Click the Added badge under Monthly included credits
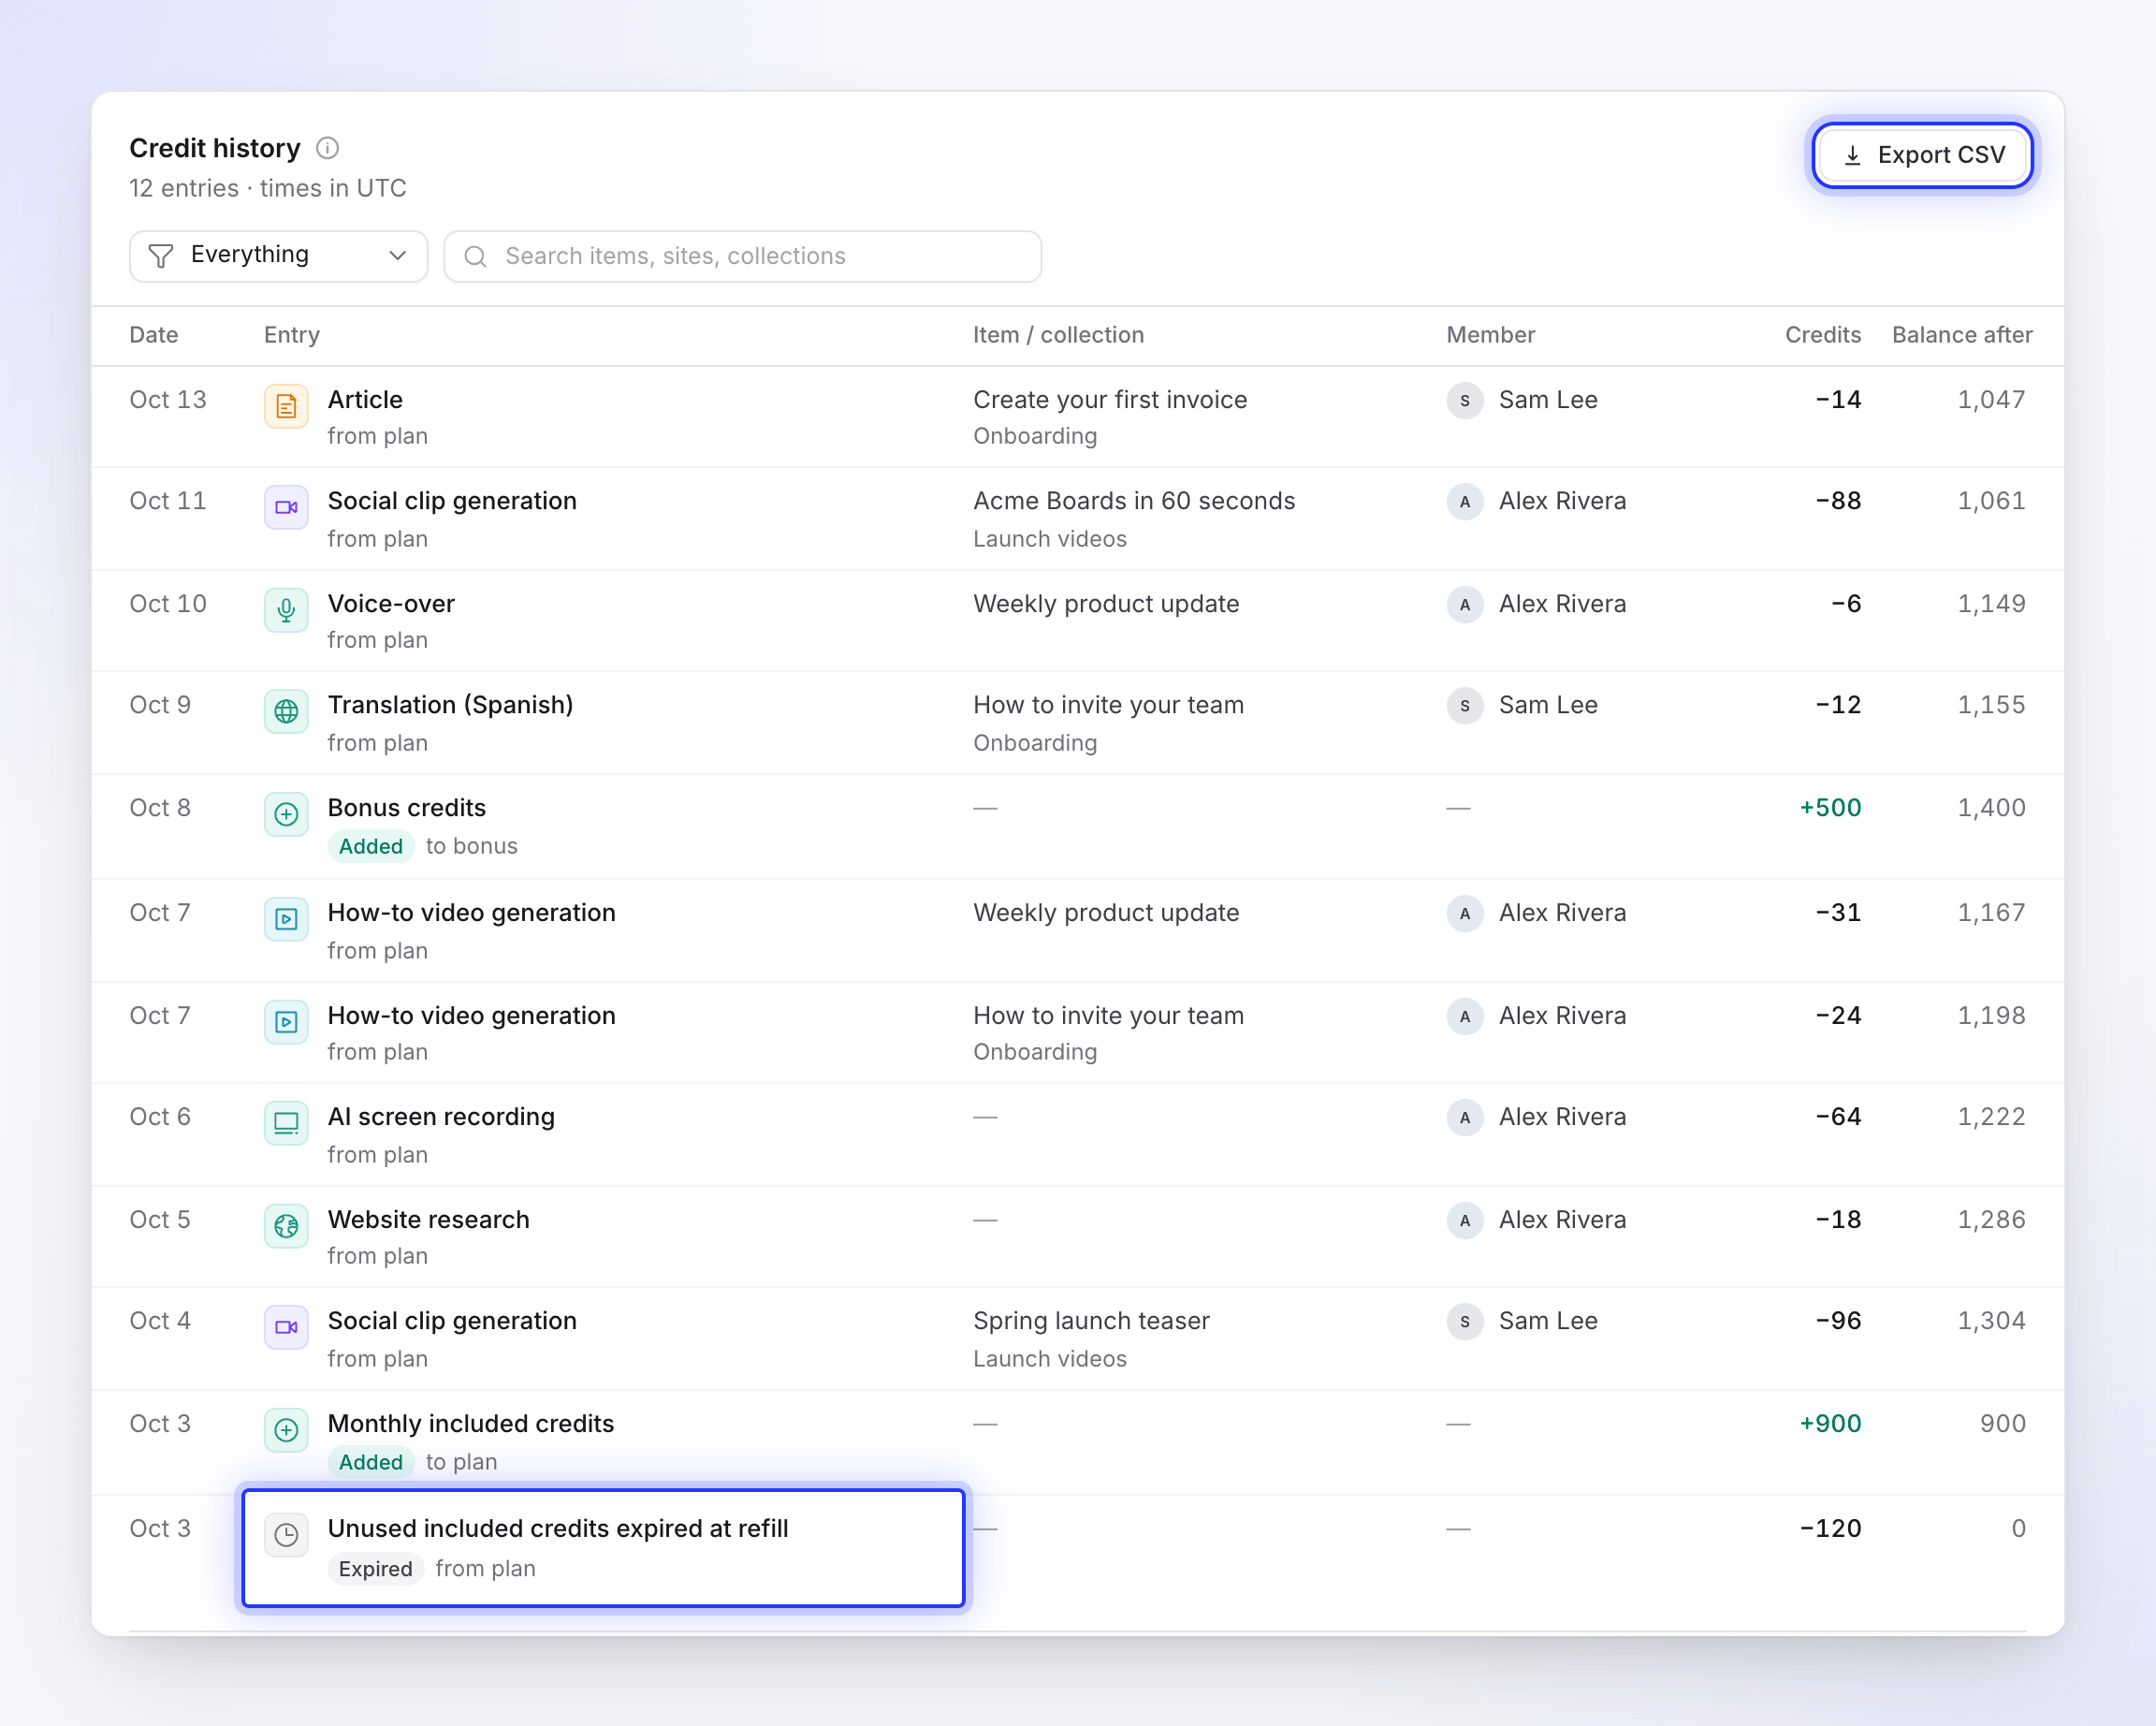2156x1726 pixels. pos(371,1462)
